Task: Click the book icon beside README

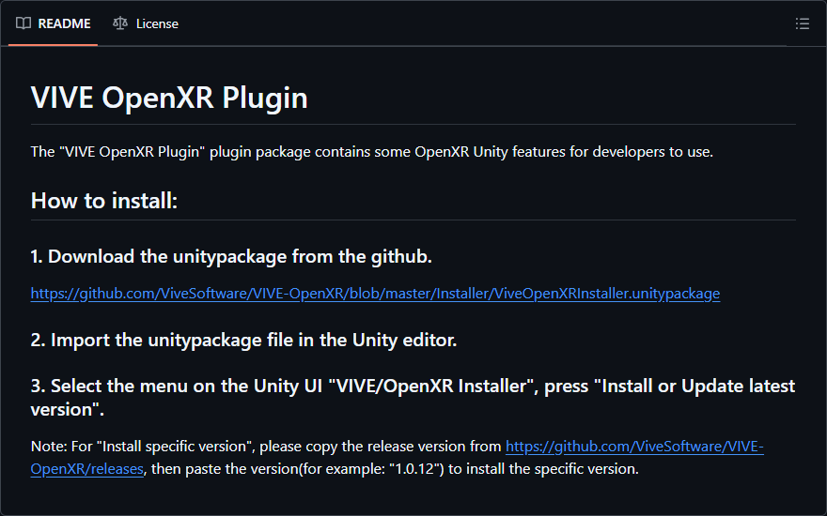Action: click(x=23, y=23)
